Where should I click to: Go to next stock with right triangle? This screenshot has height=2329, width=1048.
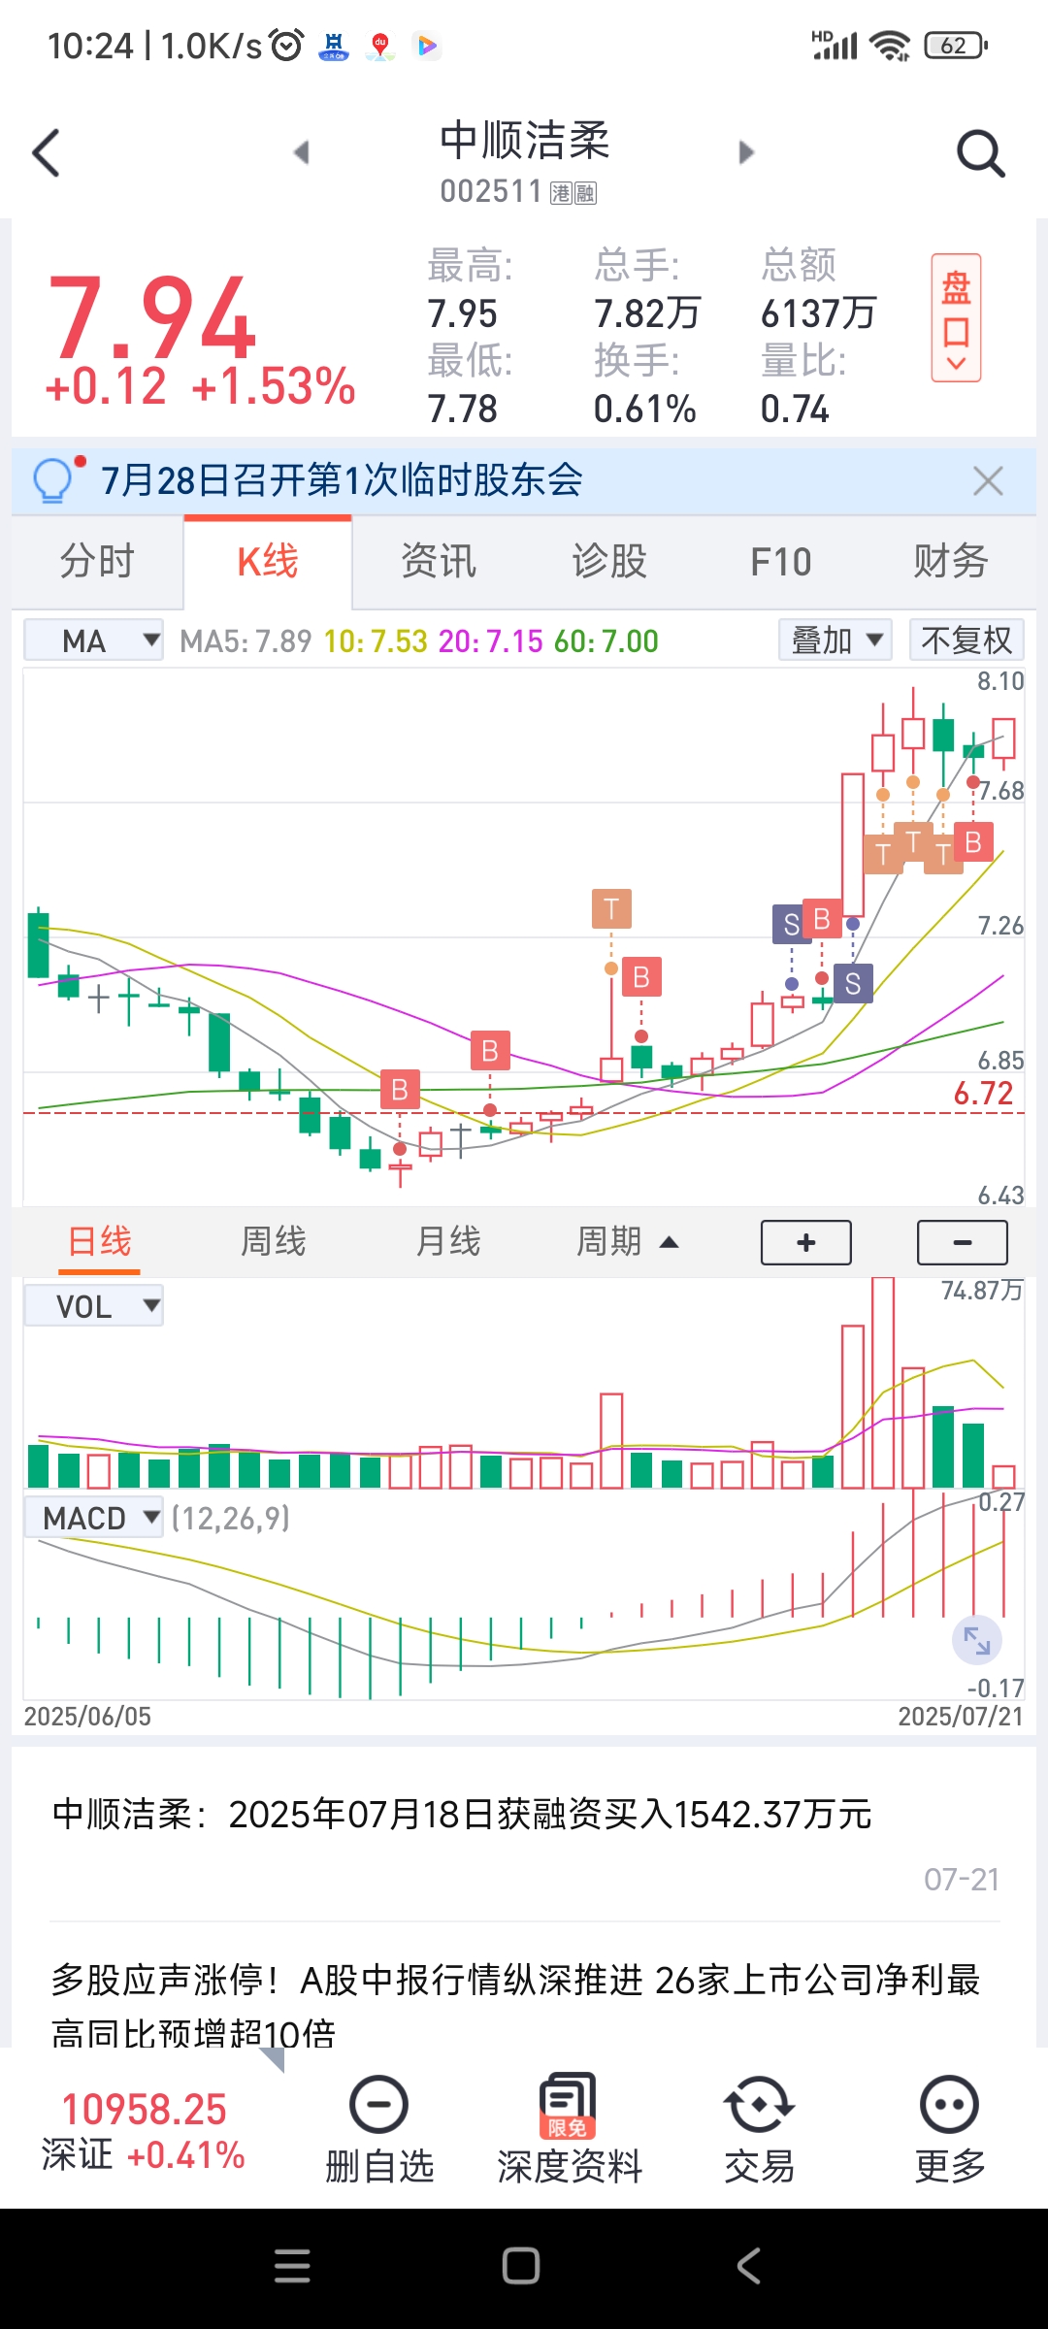tap(746, 152)
